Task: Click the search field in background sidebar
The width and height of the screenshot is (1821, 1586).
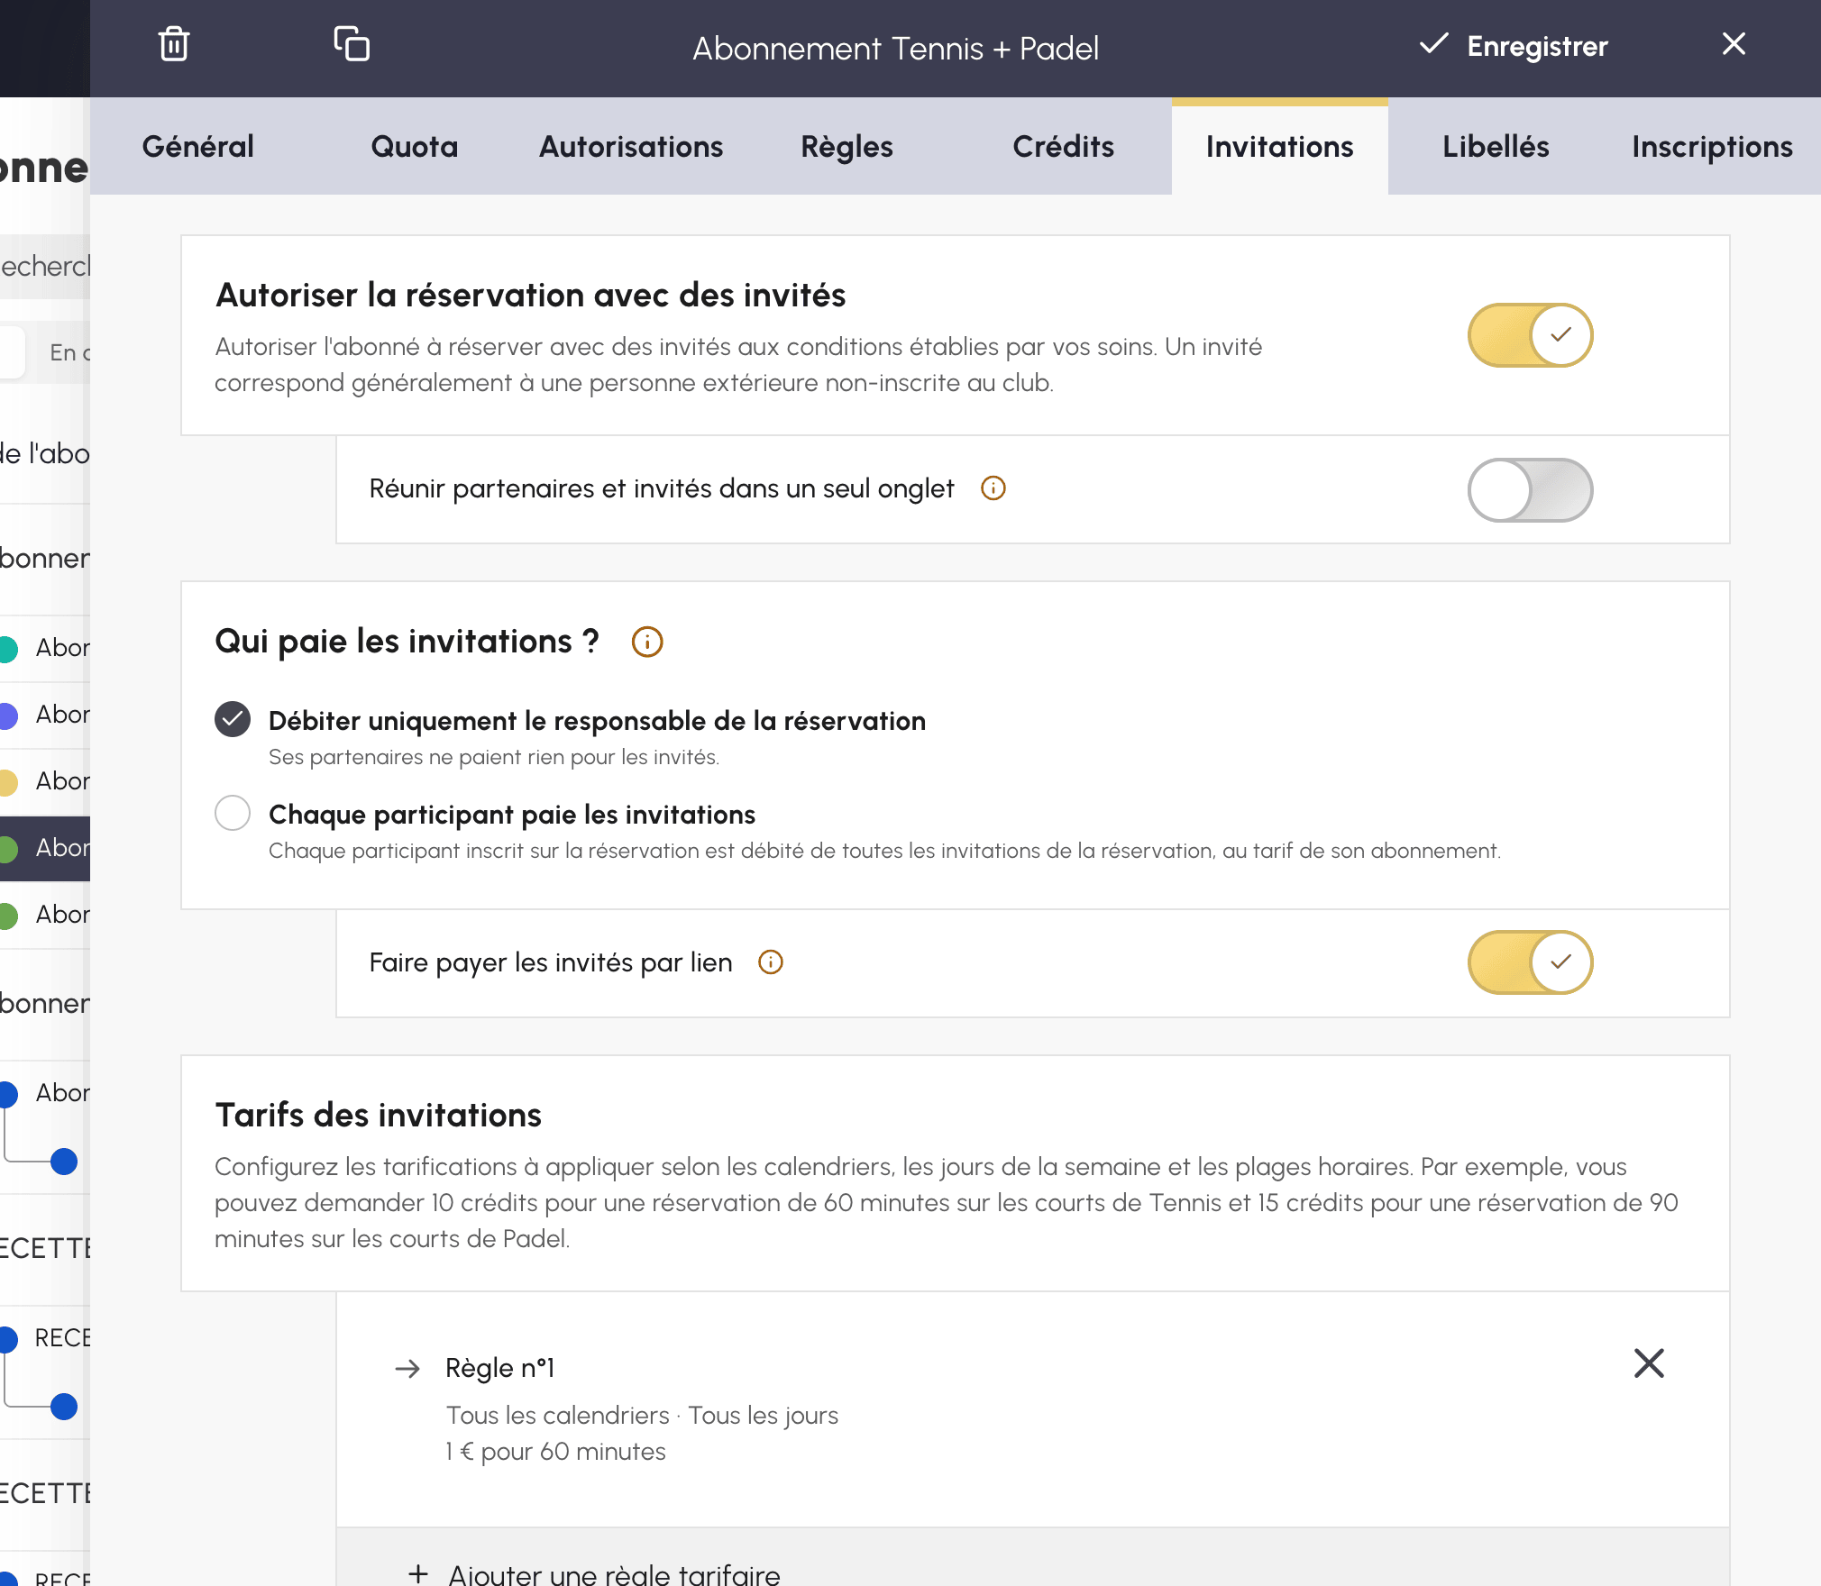Action: pyautogui.click(x=45, y=267)
